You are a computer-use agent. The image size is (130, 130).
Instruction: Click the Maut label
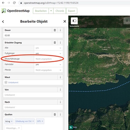coord(7,77)
